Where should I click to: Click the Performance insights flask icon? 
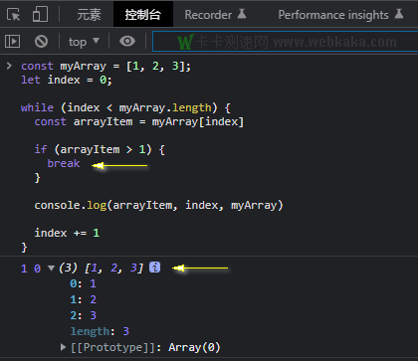click(399, 14)
